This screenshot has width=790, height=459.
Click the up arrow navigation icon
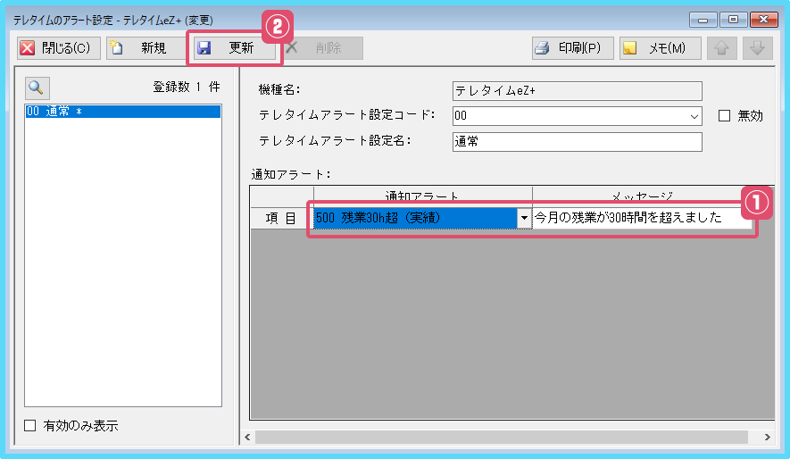[x=722, y=48]
